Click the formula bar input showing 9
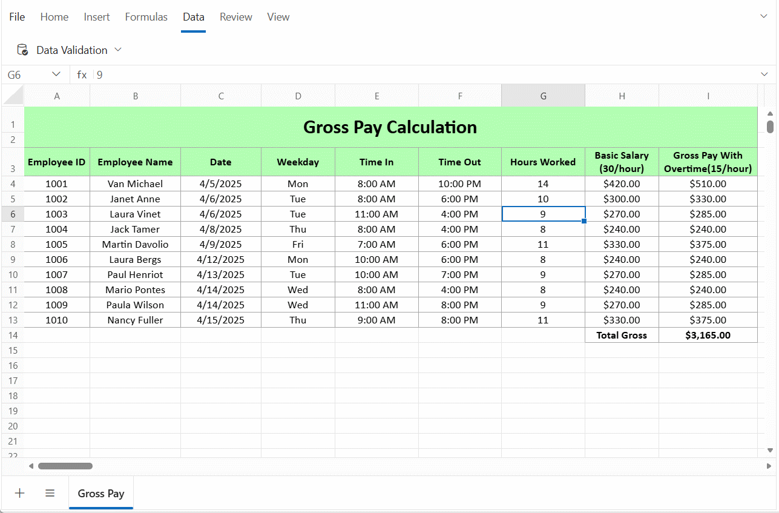Image resolution: width=779 pixels, height=513 pixels. (x=424, y=74)
